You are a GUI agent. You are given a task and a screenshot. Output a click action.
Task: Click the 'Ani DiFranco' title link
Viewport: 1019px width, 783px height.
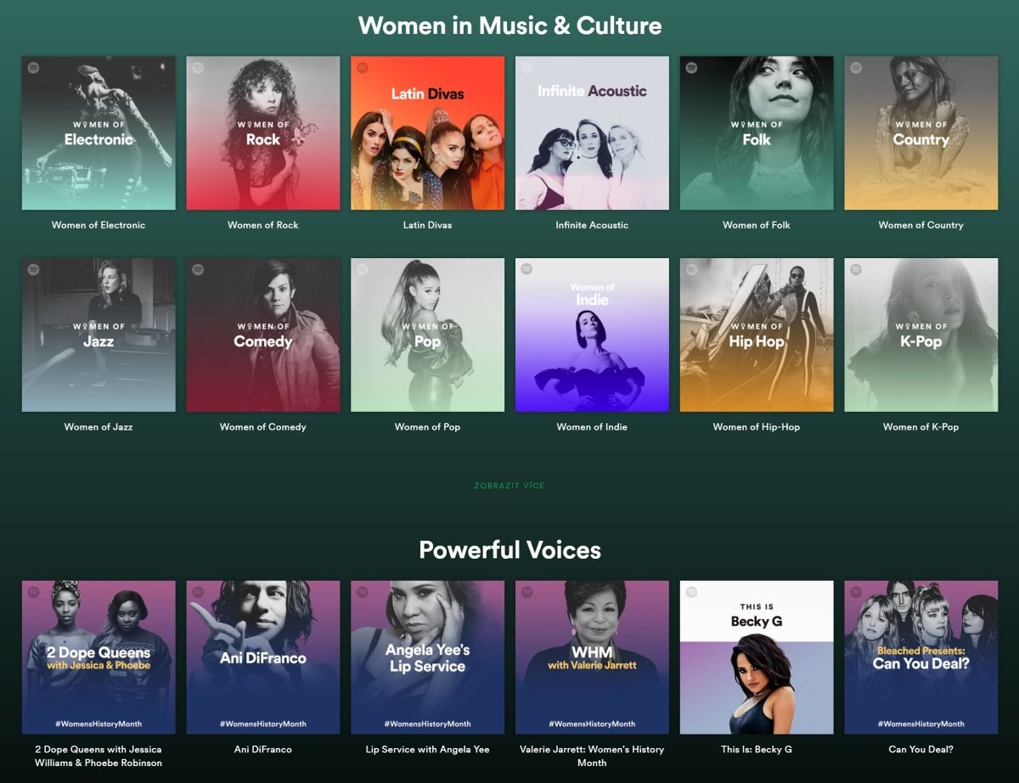(x=263, y=749)
